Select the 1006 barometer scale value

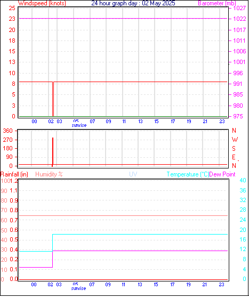[x=239, y=51]
